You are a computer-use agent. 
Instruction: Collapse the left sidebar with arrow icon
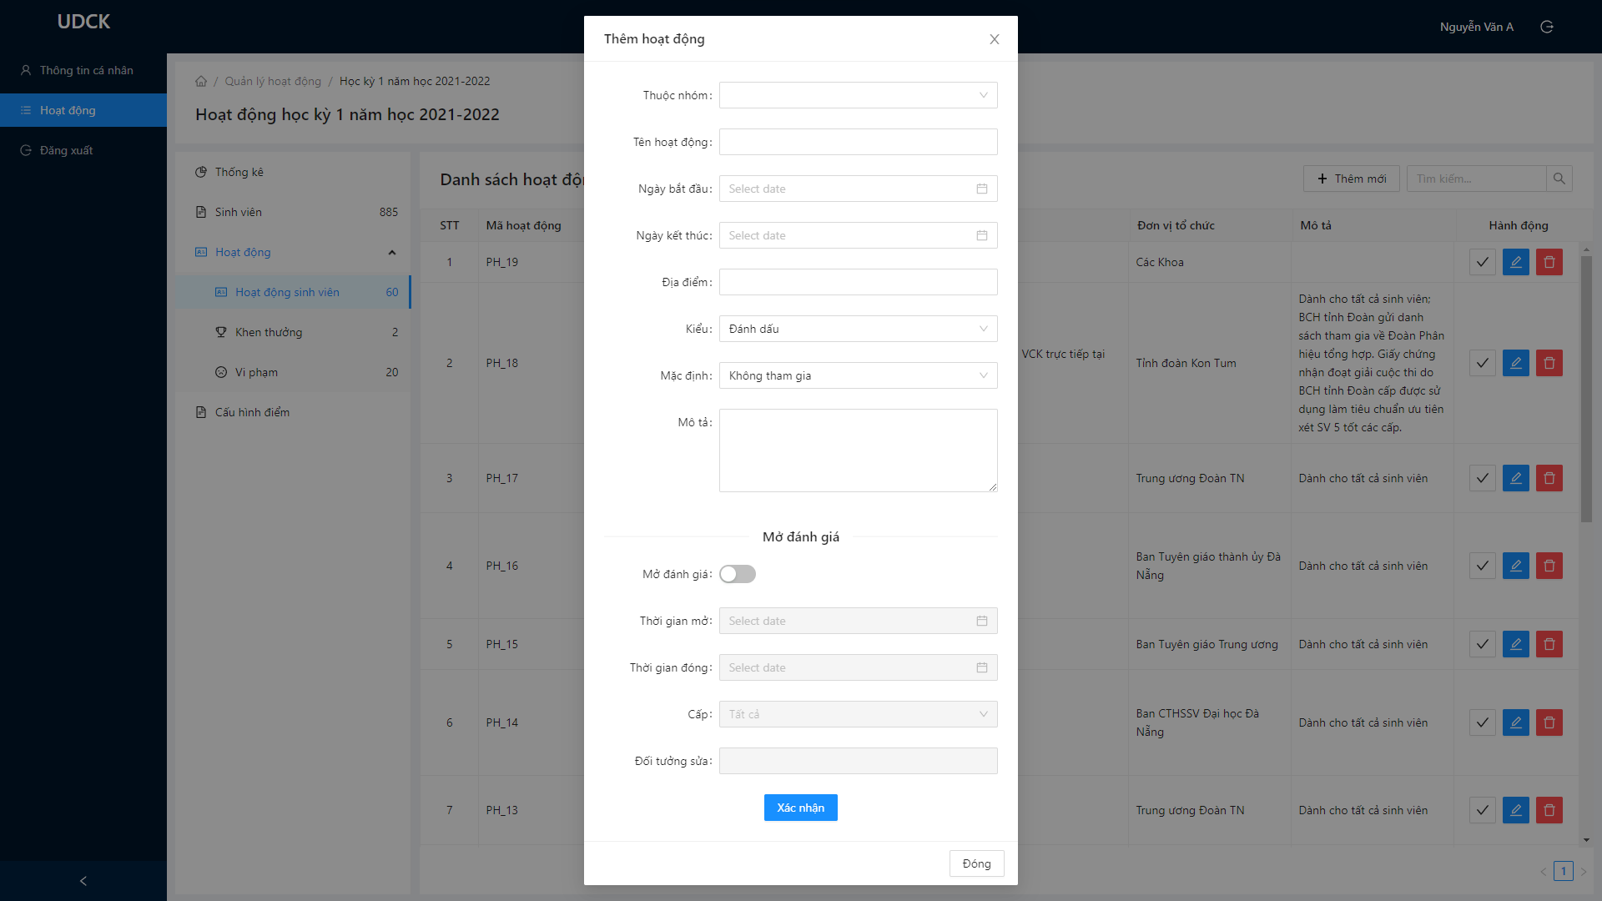click(x=83, y=881)
